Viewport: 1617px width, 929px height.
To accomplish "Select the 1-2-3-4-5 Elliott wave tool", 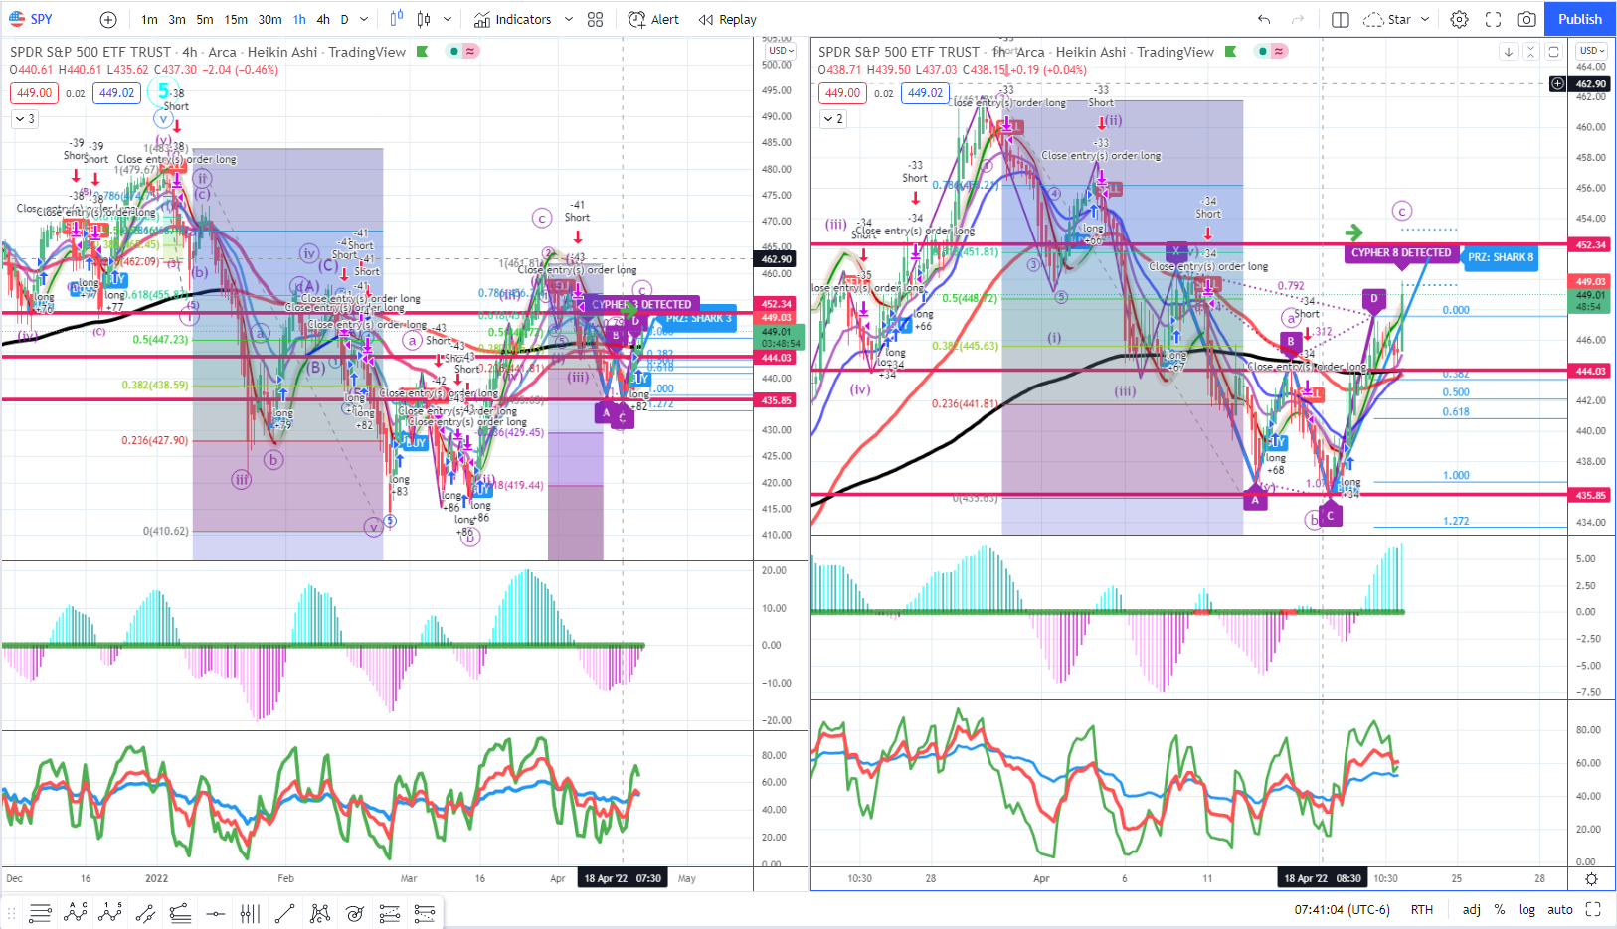I will pos(110,912).
